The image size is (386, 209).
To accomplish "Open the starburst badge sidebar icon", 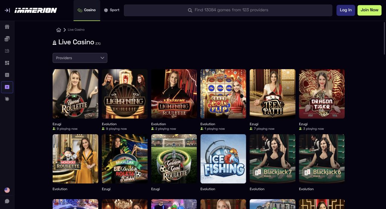I will (7, 99).
